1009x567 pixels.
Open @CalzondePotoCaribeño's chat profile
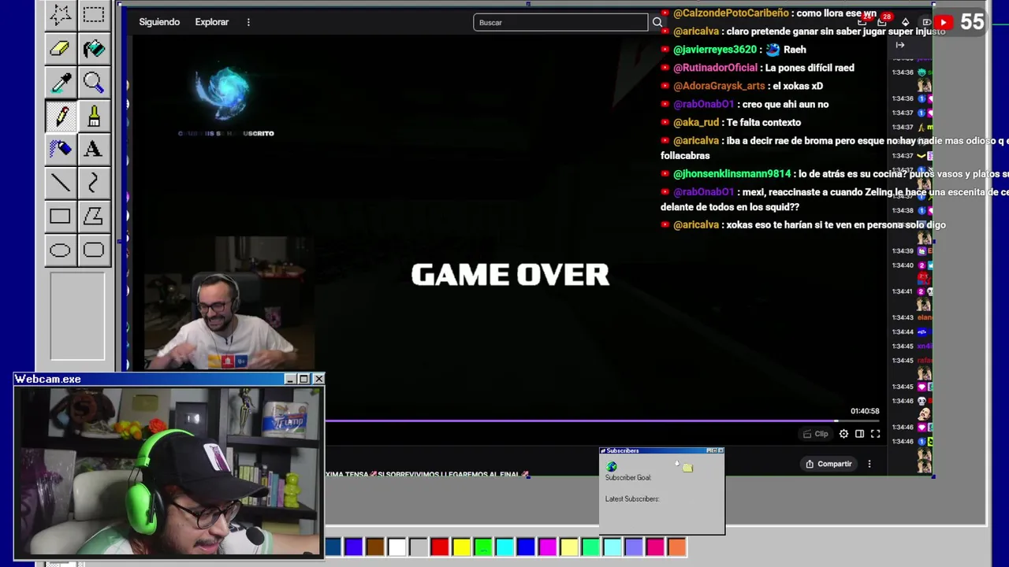[x=731, y=13]
